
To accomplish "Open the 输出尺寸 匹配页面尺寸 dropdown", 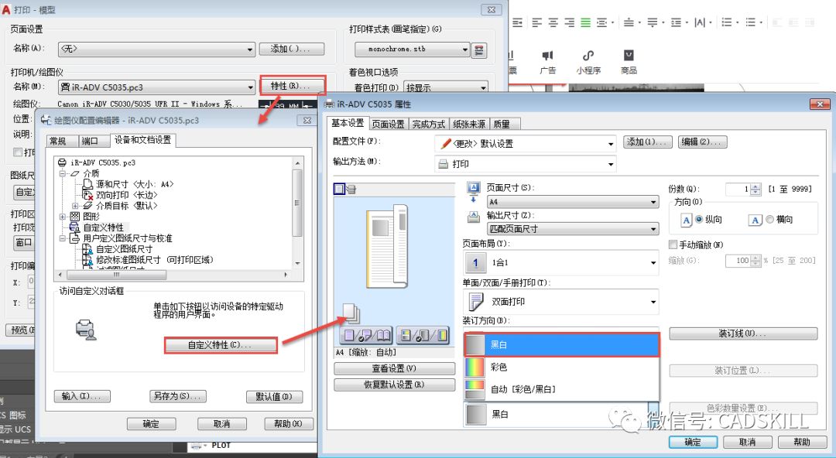I will pos(573,229).
